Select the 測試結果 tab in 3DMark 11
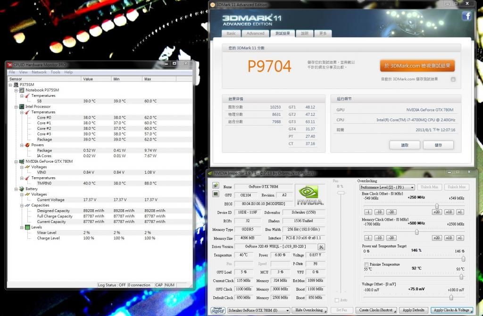The width and height of the screenshot is (483, 316). [x=283, y=33]
